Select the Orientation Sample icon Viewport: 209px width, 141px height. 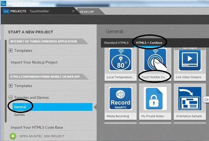click(190, 99)
